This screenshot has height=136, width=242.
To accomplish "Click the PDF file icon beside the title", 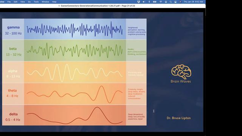I will [59, 6].
